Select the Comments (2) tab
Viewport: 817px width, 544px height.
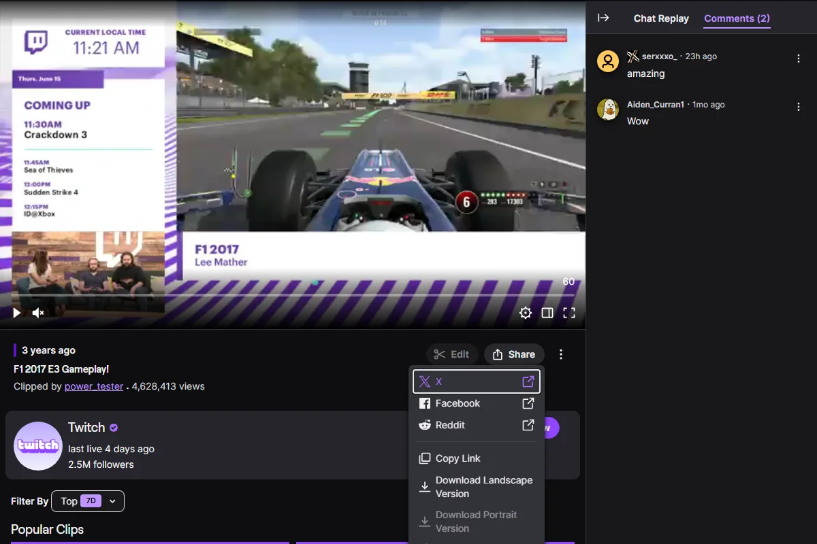tap(737, 18)
